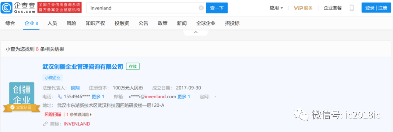The height and width of the screenshot is (132, 393).
Task: Sign in via 登录 | 注册 button
Action: click(x=376, y=8)
